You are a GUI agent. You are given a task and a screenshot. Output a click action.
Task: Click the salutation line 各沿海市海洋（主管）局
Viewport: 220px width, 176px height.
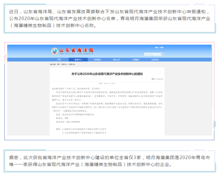pyautogui.click(x=76, y=89)
